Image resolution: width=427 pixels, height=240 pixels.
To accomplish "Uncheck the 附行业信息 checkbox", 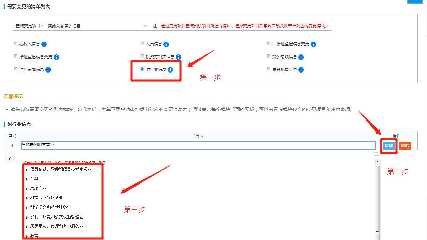I will 142,69.
